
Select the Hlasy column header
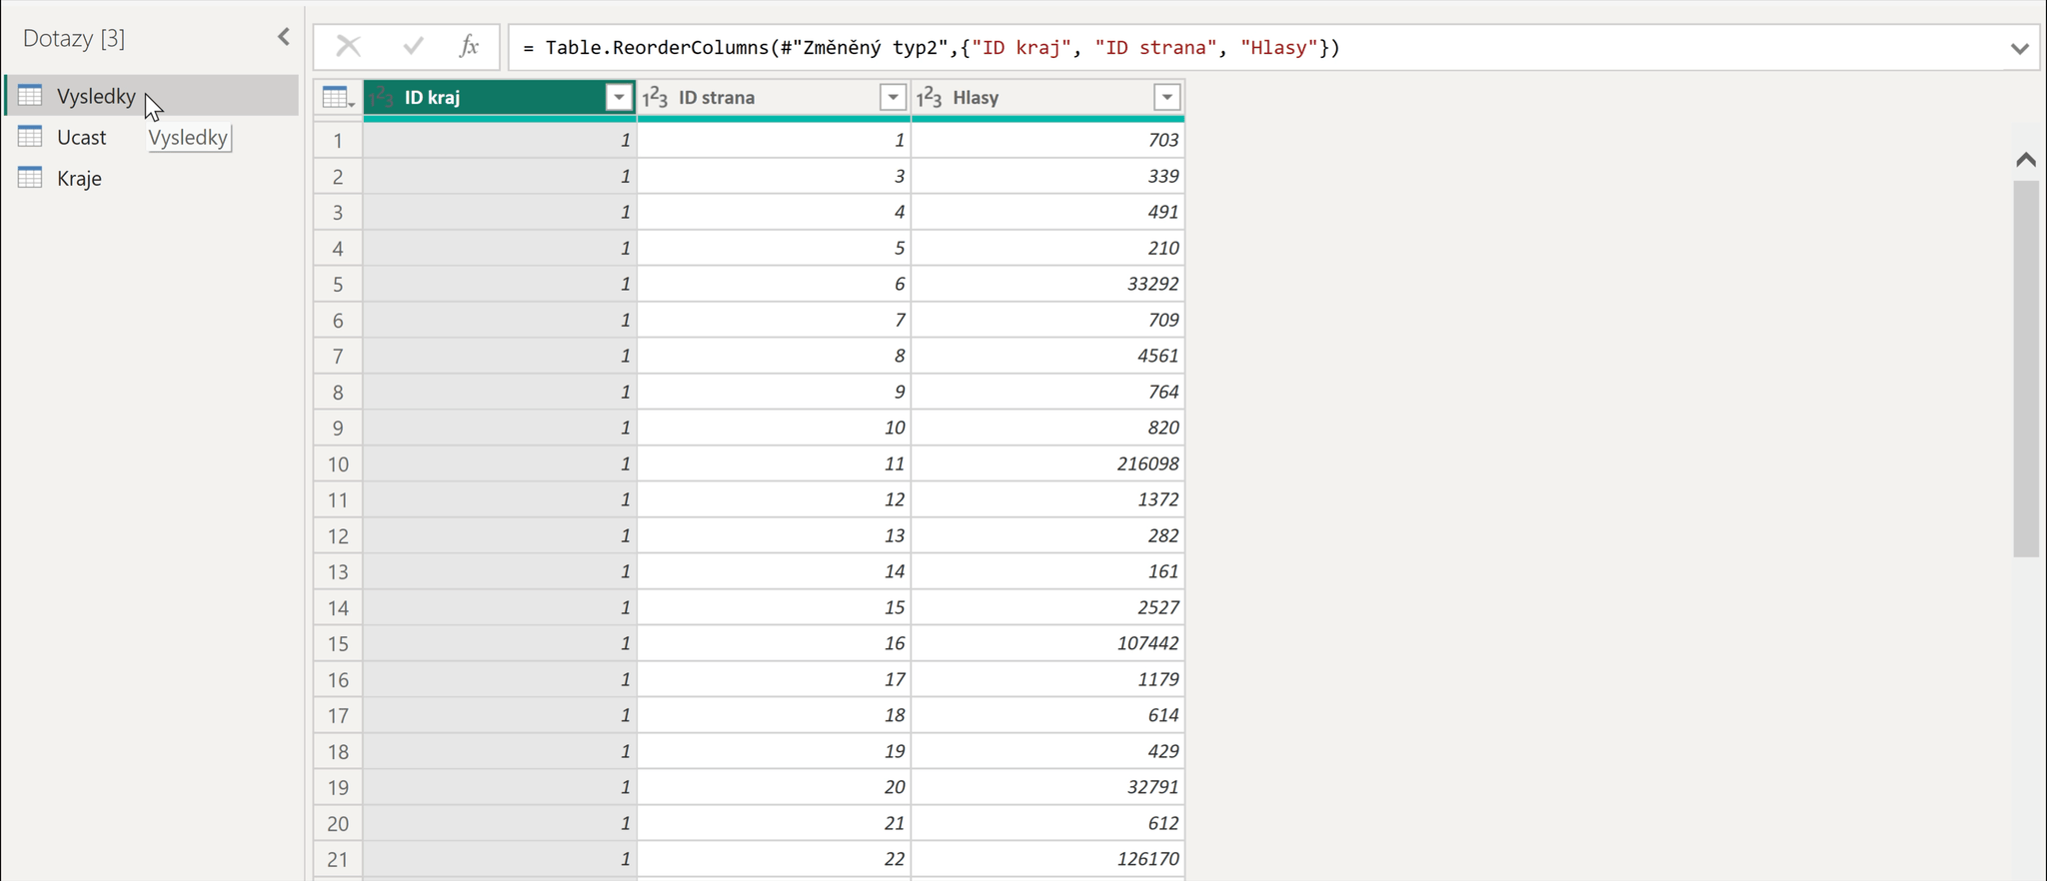click(1047, 98)
